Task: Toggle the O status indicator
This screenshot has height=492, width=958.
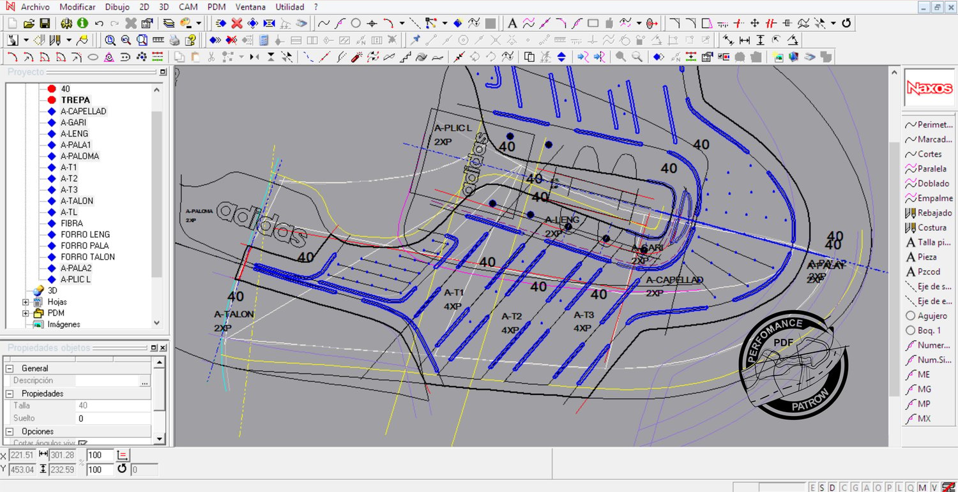Action: tap(879, 488)
